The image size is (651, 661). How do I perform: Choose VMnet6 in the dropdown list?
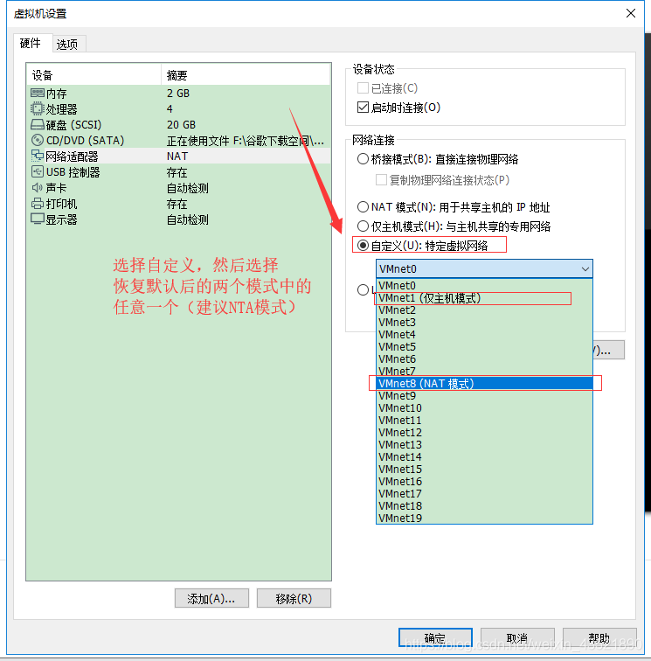[484, 359]
